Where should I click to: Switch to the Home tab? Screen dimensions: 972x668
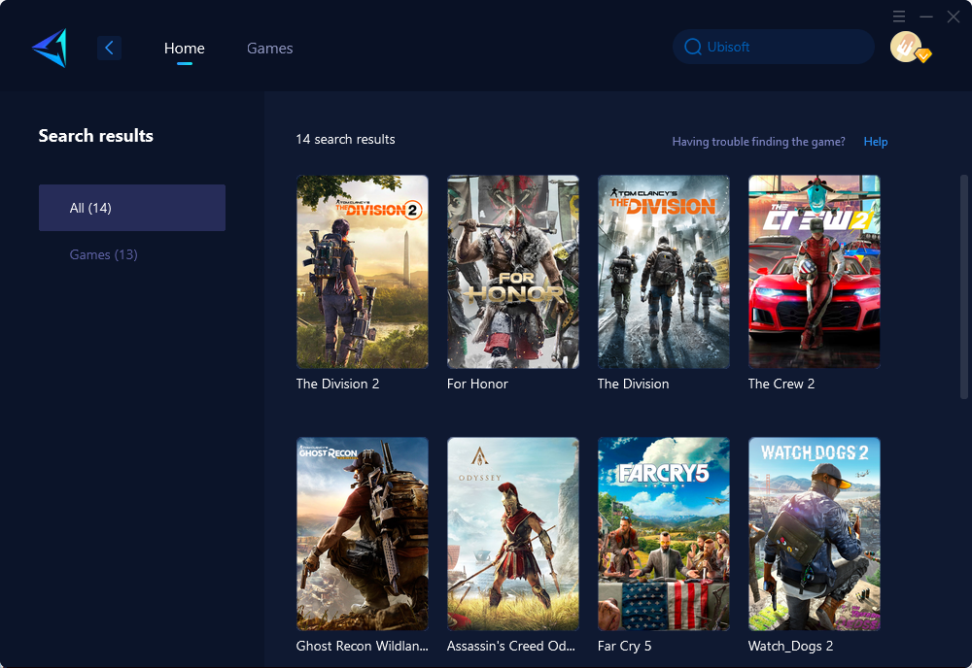[x=184, y=48]
